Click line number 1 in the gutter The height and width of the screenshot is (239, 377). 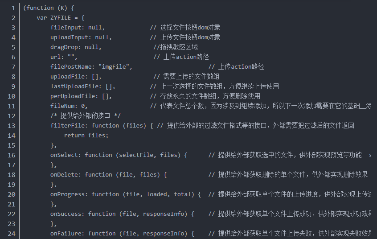click(x=13, y=8)
